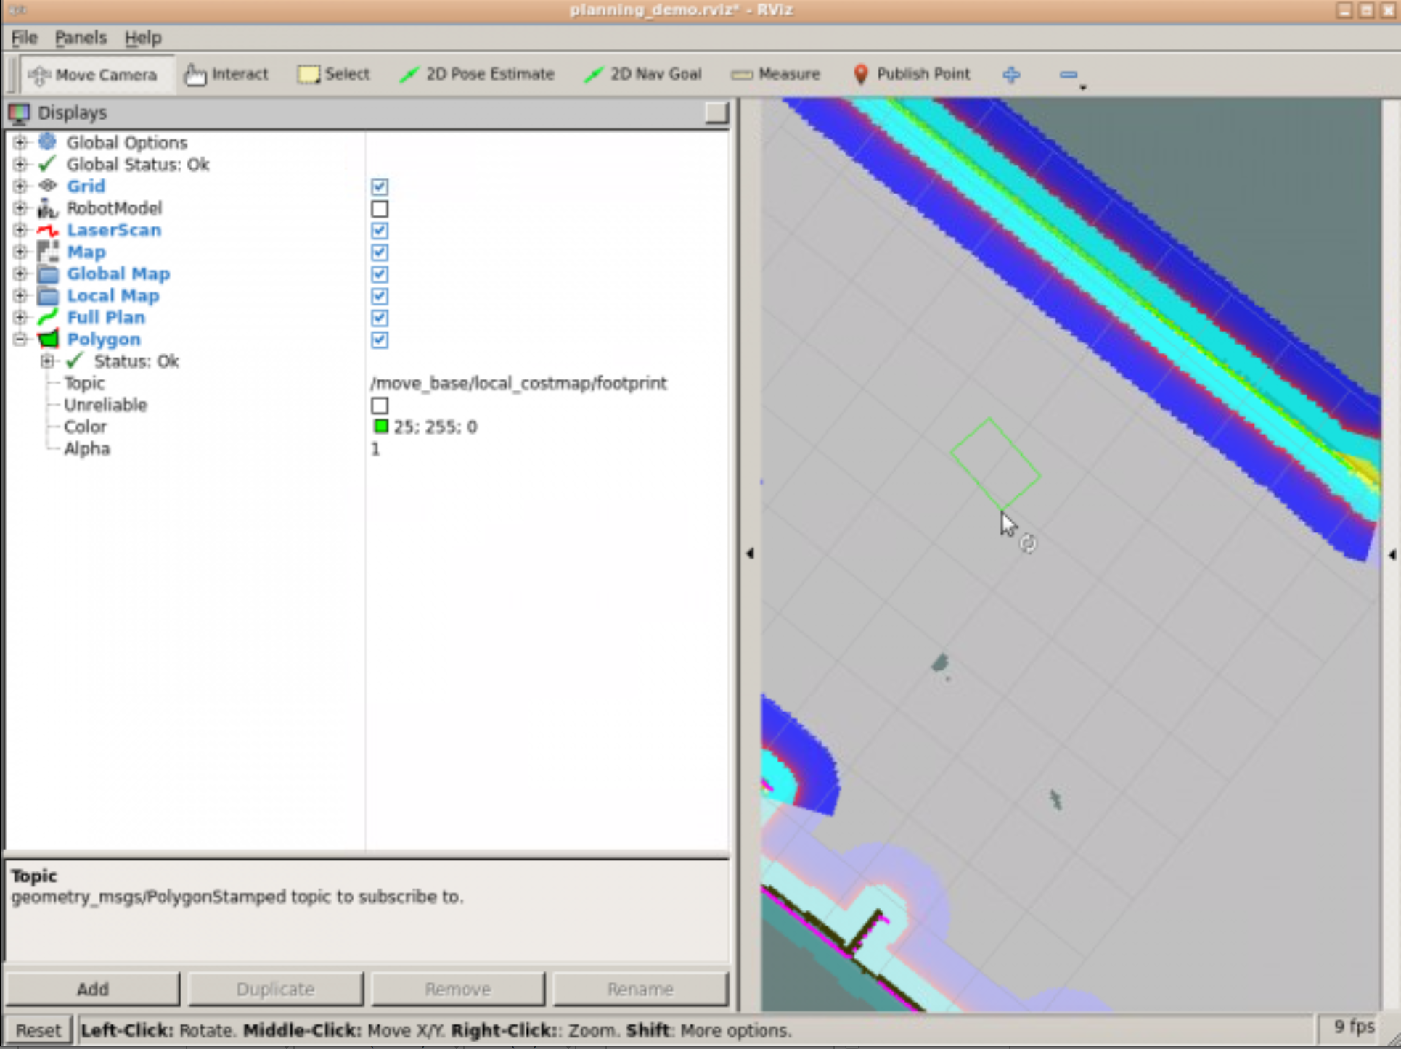Select the Measure tool
The image size is (1401, 1049).
coord(775,74)
